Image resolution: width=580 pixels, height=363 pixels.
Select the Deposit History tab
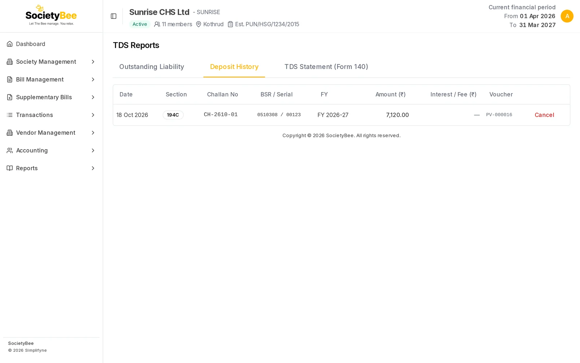(234, 67)
